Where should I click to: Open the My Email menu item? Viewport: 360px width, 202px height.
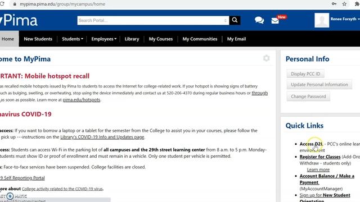(x=236, y=39)
